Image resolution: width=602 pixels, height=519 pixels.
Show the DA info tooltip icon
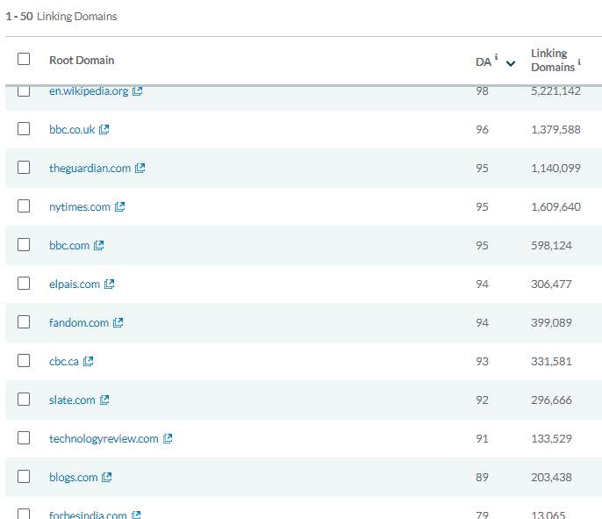496,57
